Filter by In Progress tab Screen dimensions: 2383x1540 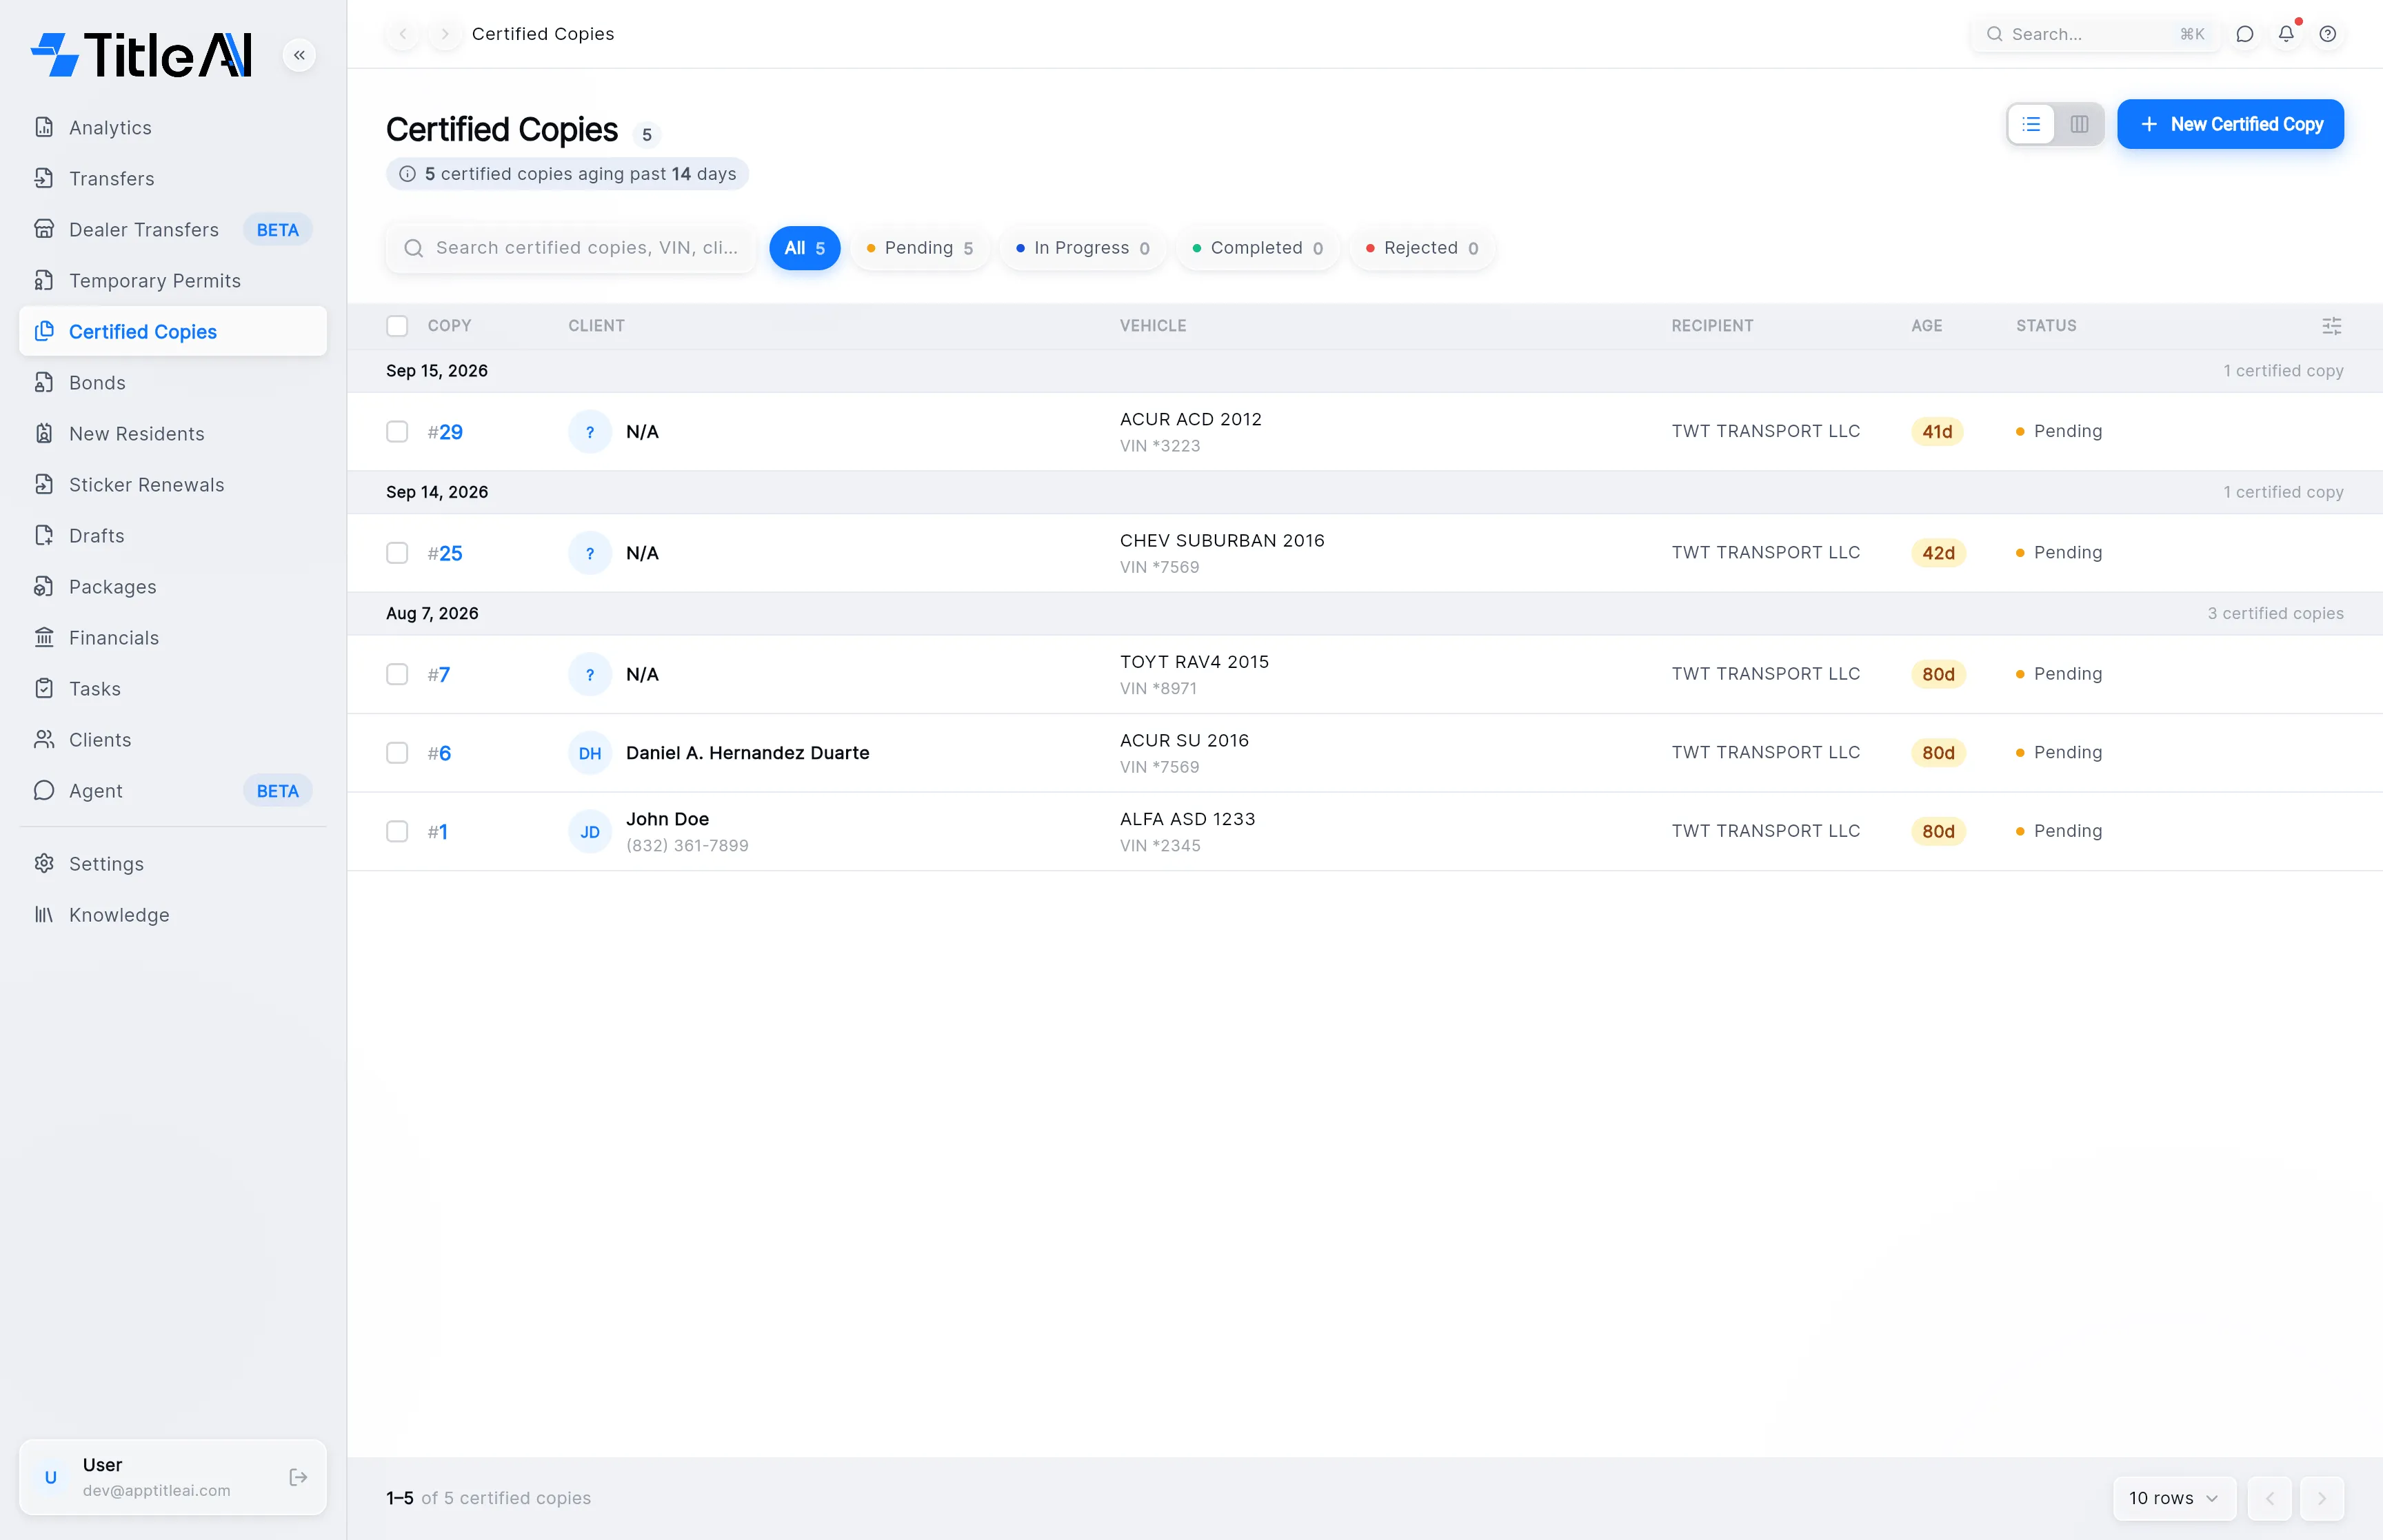1083,248
